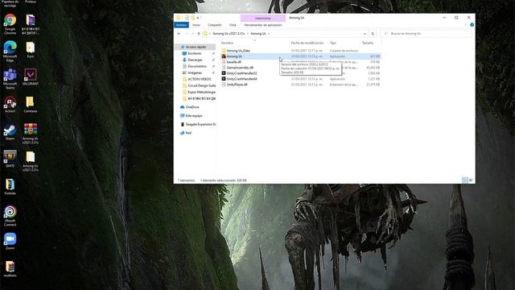515x290 pixels.
Task: Sort by Tipo column header
Action: [x=333, y=43]
